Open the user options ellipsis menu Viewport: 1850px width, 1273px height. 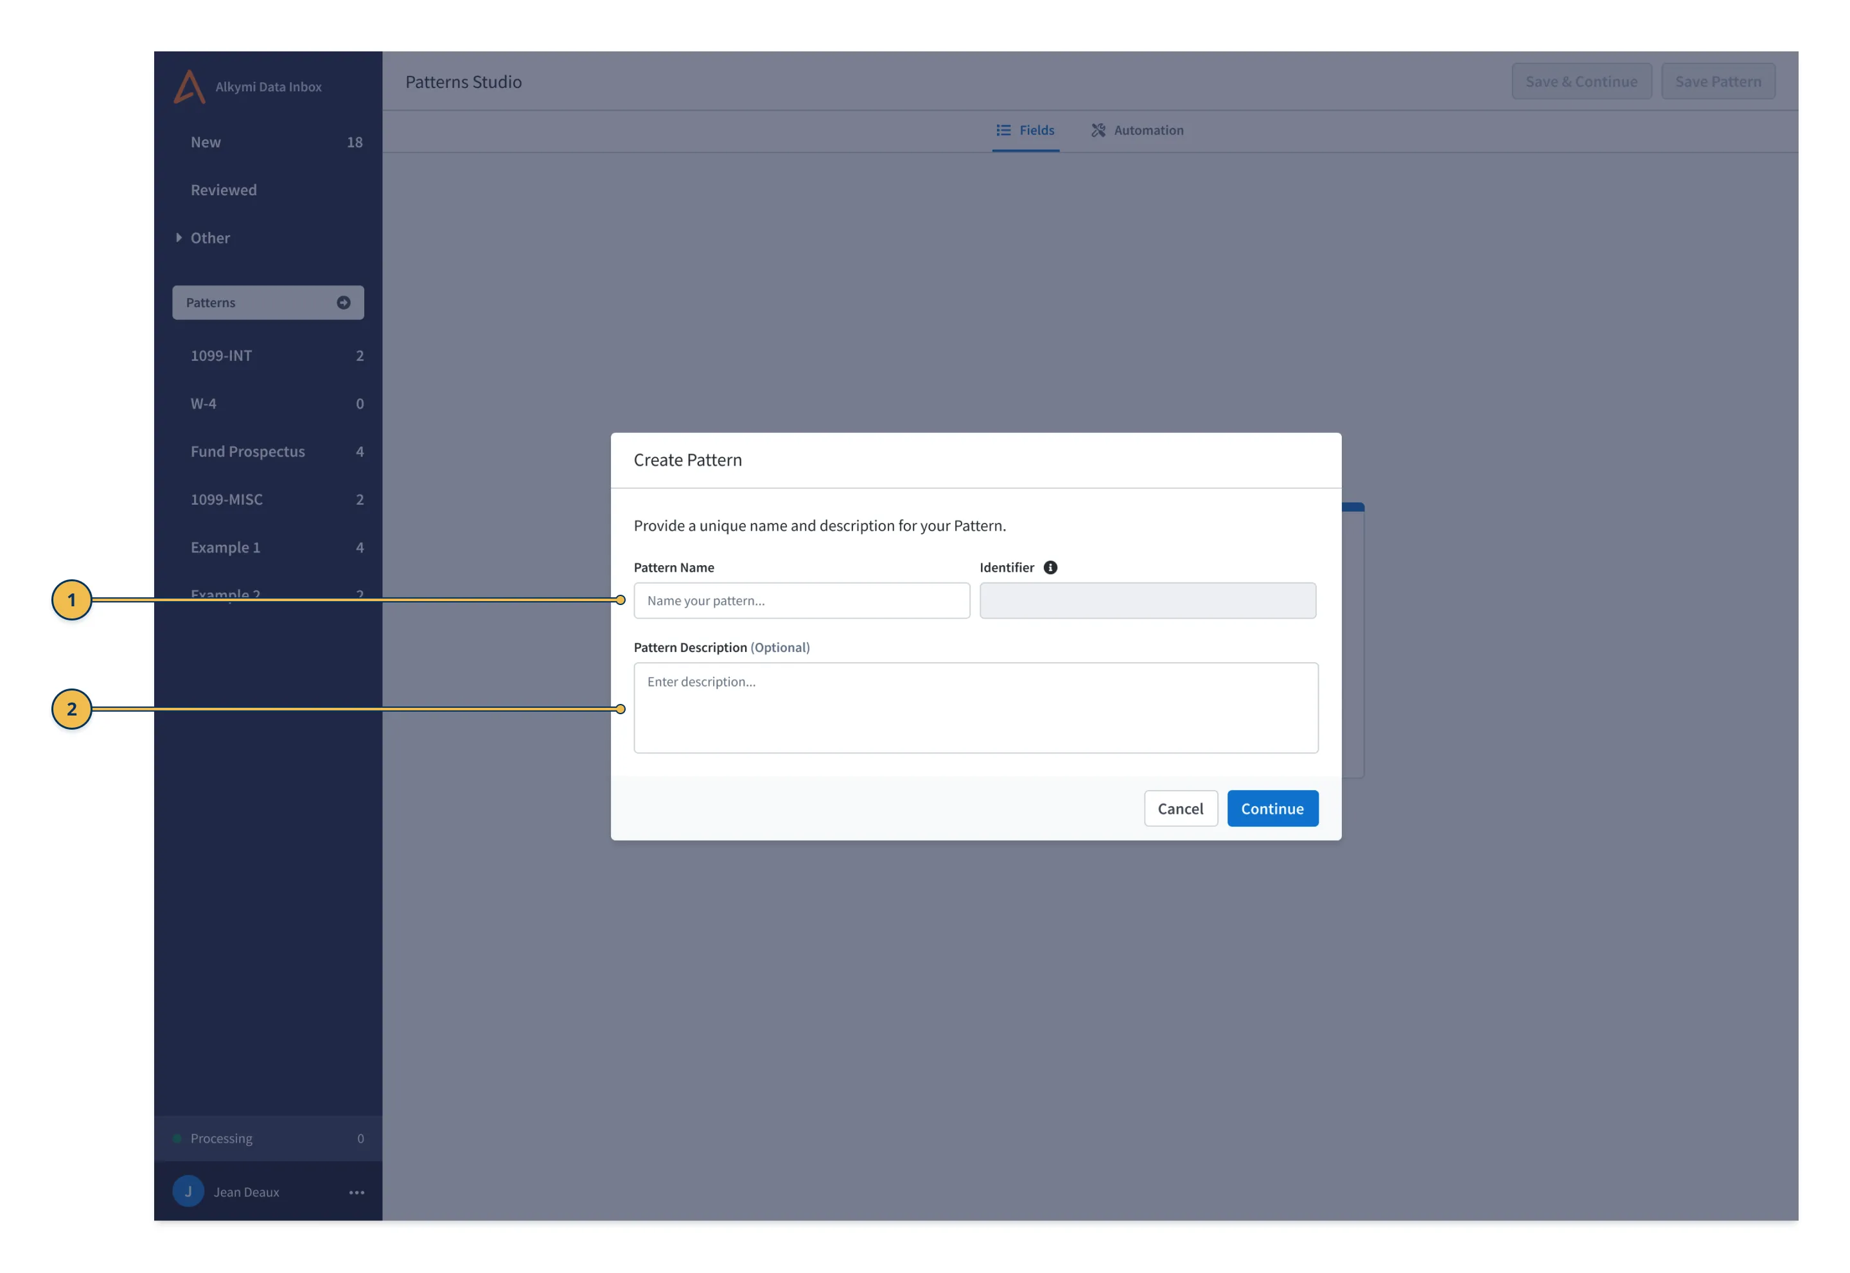(357, 1193)
